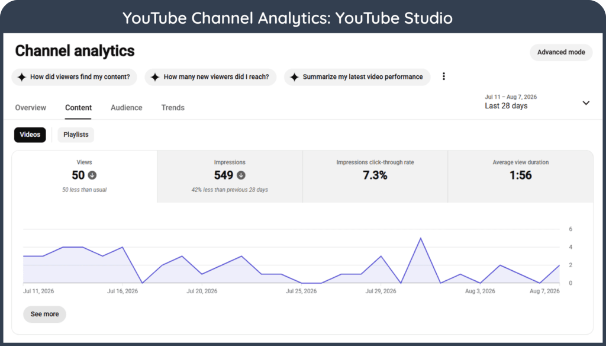Click the tallest chart peak reaching 5

click(x=421, y=238)
